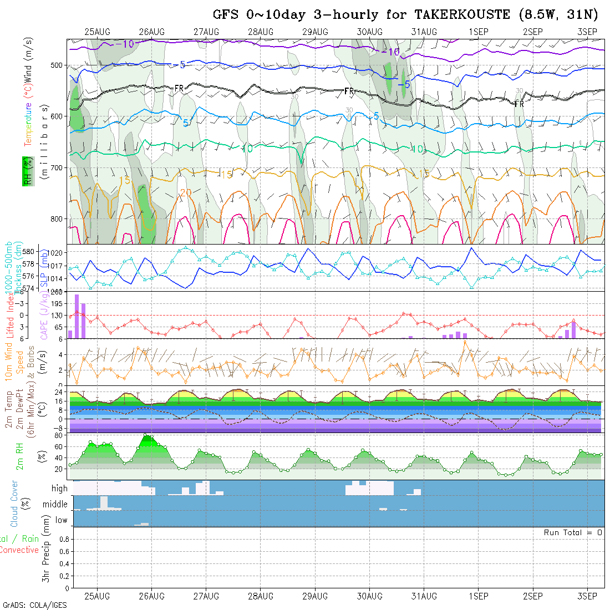Click the tallest purple CAPE bar
The width and height of the screenshot is (610, 610).
coord(77,316)
